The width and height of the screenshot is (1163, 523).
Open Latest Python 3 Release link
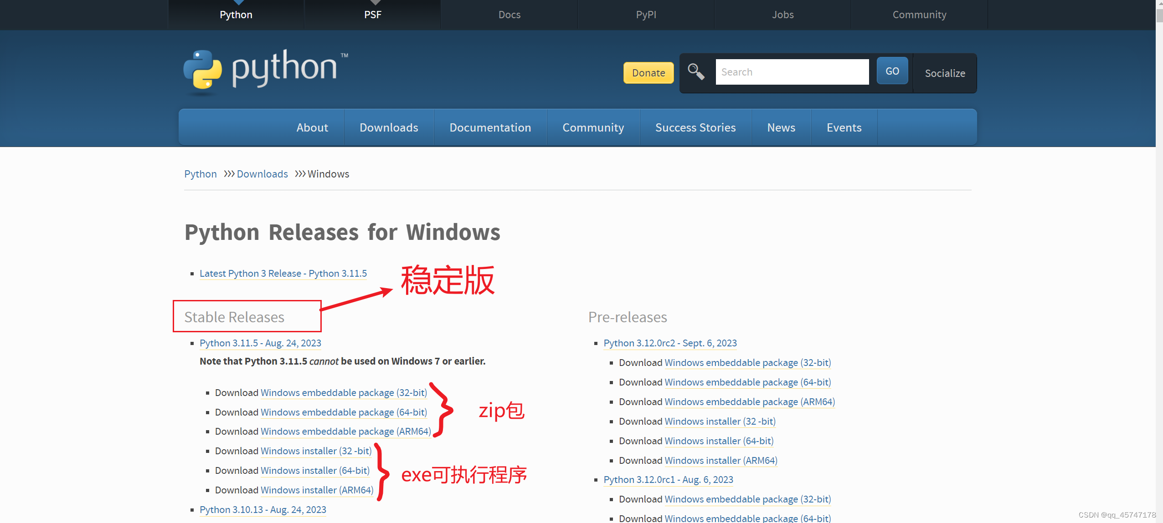pos(283,273)
